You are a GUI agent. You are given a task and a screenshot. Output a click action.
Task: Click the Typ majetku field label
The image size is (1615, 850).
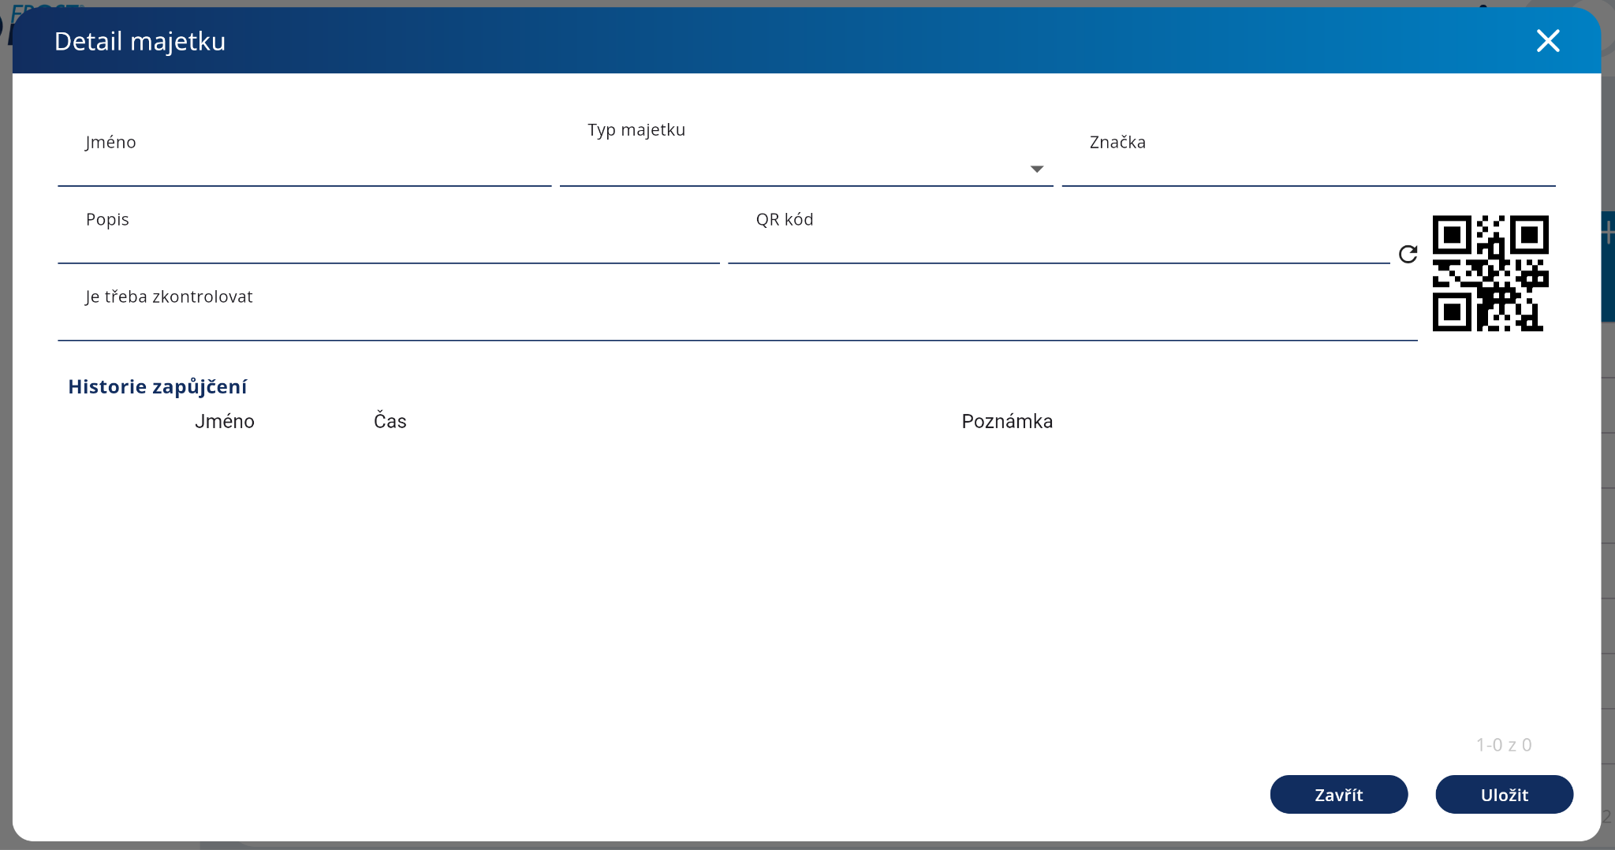pyautogui.click(x=636, y=130)
